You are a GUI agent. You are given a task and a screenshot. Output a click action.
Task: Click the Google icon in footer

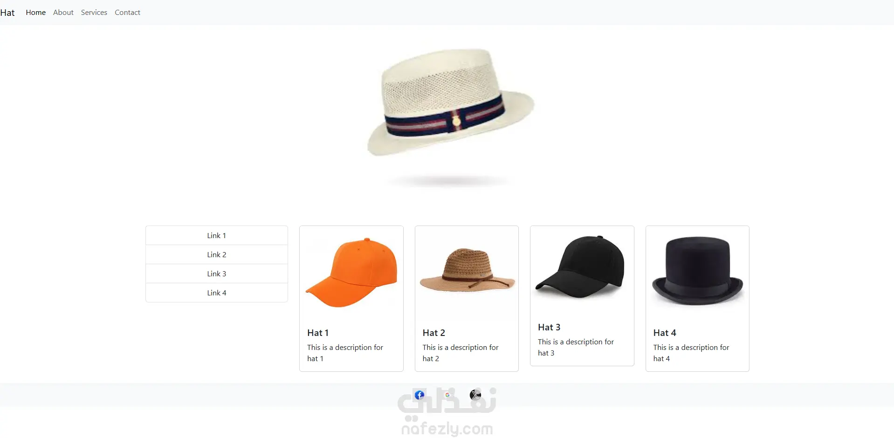click(x=447, y=395)
